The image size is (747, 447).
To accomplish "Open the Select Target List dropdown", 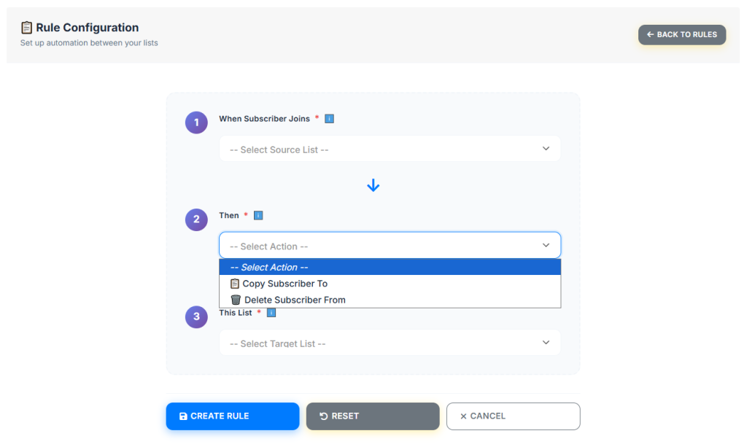I will (x=390, y=343).
